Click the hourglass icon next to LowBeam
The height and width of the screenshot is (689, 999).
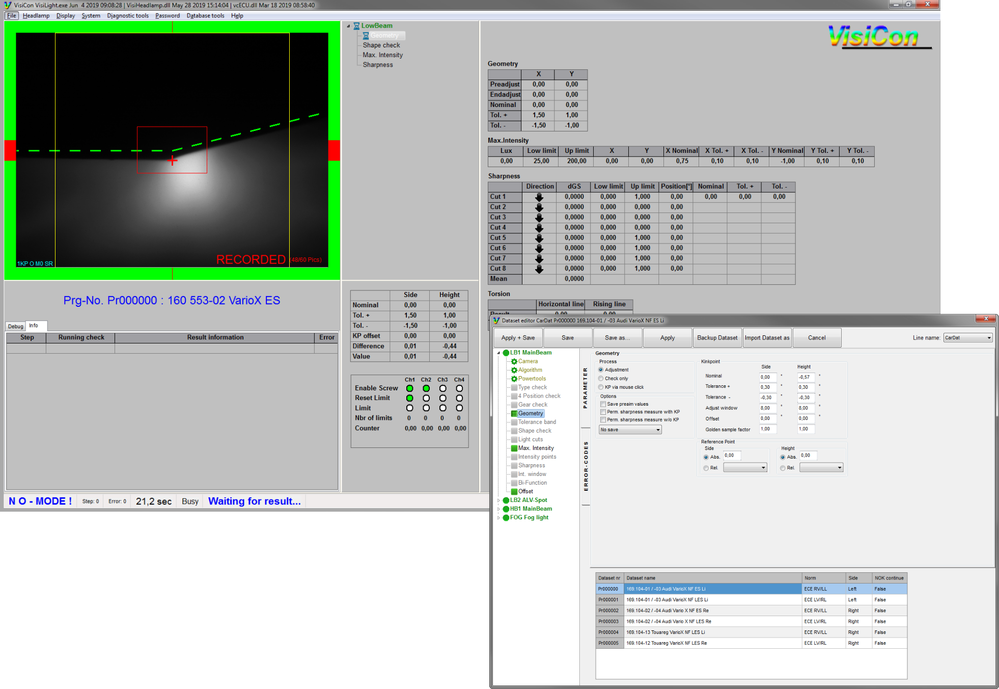click(x=356, y=26)
